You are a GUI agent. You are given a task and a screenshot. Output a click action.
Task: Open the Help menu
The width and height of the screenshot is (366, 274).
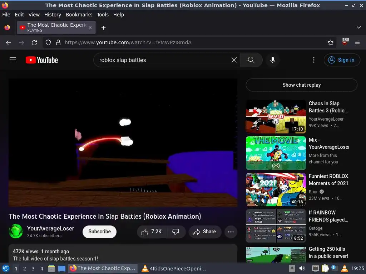(119, 15)
